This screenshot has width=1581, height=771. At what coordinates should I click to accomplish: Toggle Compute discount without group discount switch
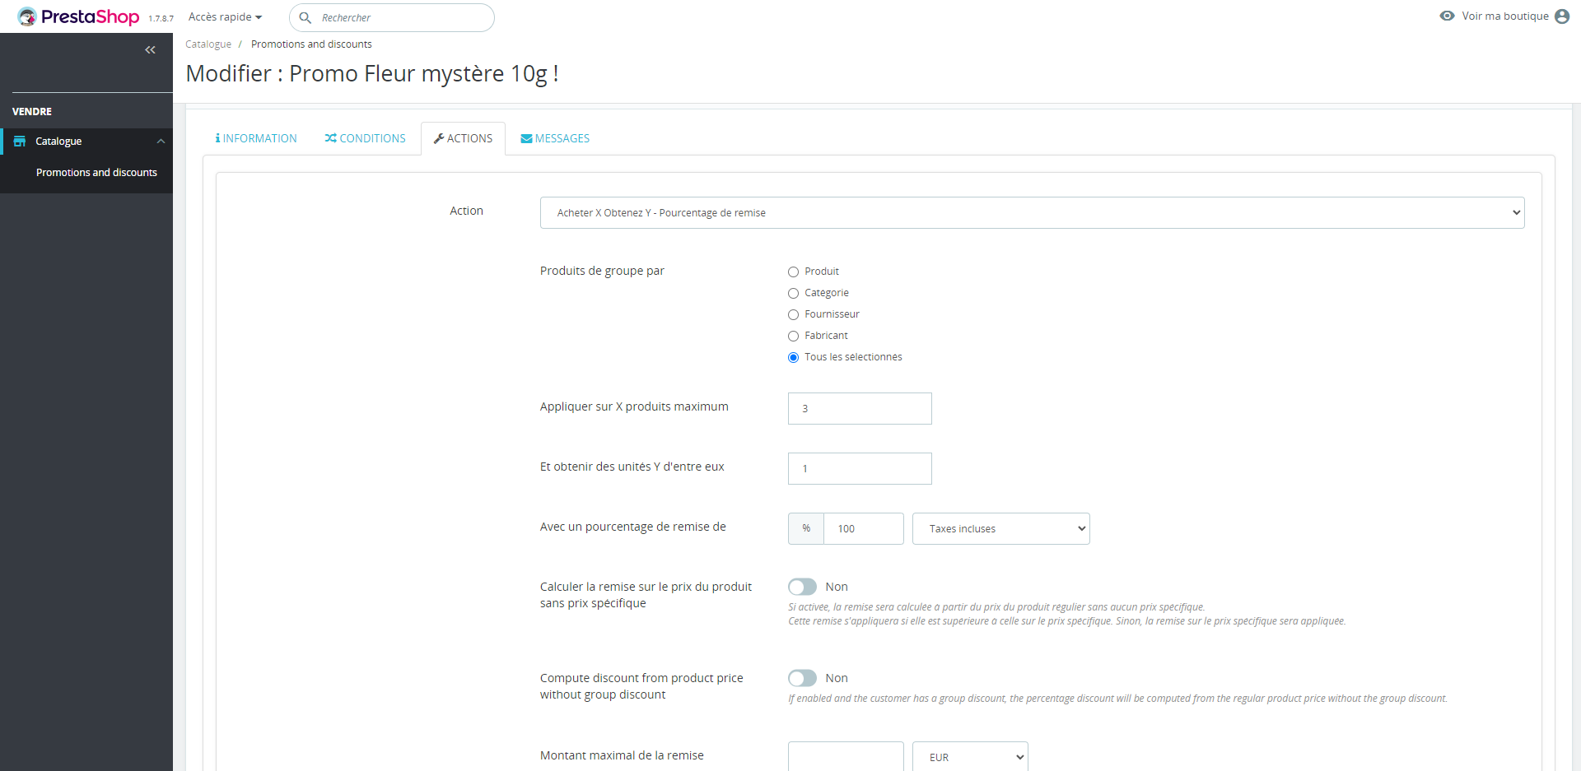point(802,678)
